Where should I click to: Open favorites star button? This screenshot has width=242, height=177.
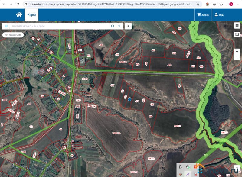[128, 26]
